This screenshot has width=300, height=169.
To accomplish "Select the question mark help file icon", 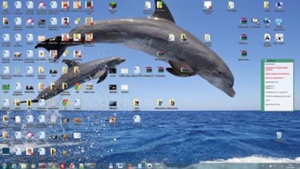I will [x=77, y=21].
